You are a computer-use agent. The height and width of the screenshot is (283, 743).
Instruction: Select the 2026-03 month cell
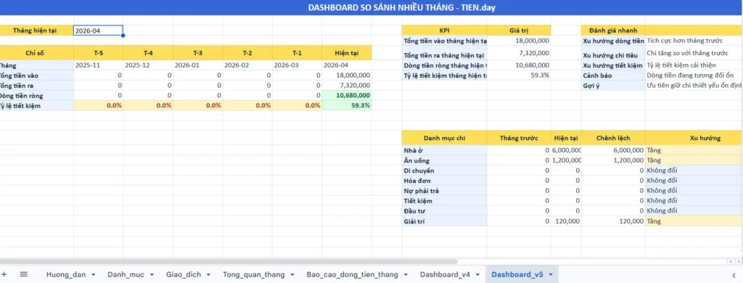[x=297, y=65]
